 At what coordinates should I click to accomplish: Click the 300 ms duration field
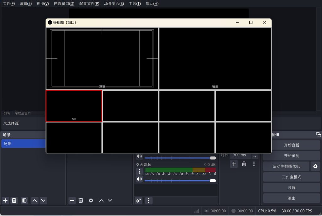point(240,155)
